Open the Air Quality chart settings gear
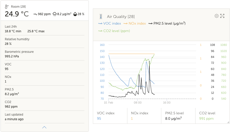The height and width of the screenshot is (132, 230). click(x=216, y=16)
